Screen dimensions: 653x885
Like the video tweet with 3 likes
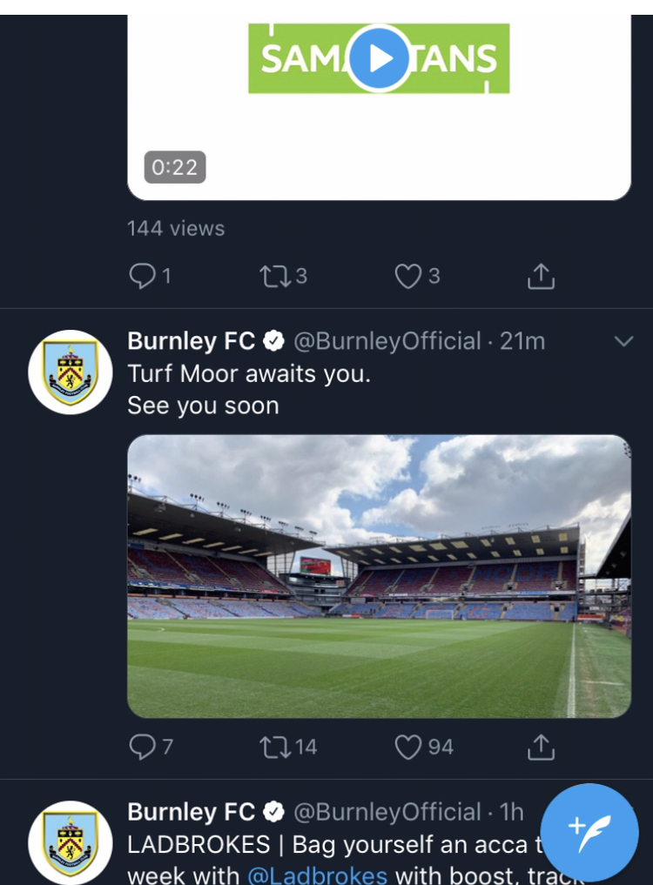pos(407,277)
